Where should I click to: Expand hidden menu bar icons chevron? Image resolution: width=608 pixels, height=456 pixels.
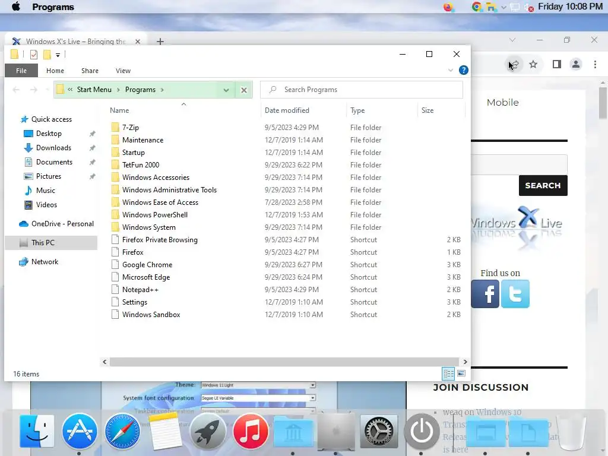[503, 7]
